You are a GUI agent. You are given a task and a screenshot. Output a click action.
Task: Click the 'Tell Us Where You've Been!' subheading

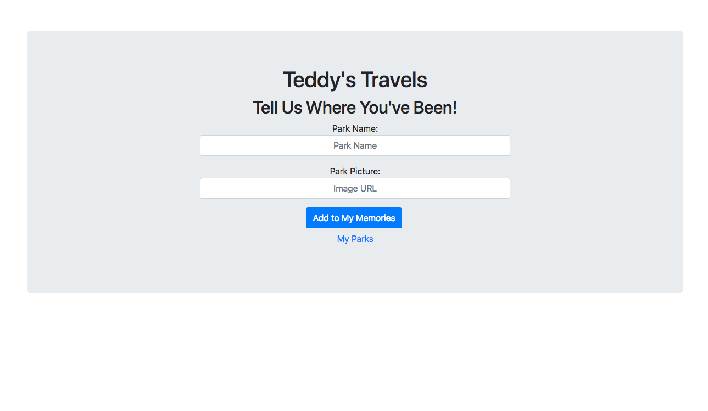(355, 108)
